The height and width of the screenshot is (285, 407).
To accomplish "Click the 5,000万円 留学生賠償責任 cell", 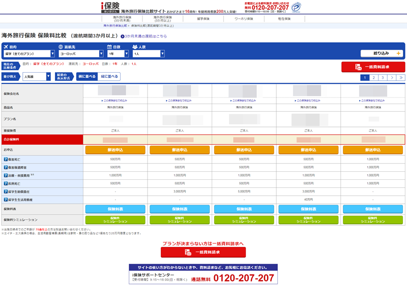I will (x=244, y=192).
